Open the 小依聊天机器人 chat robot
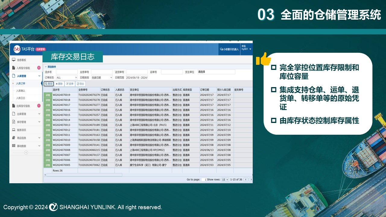The height and width of the screenshot is (217, 386). tap(229, 49)
